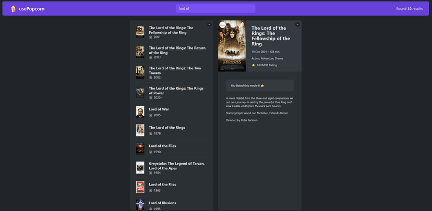Viewport: 432px width, 211px height.
Task: Click The Two Towers poster thumbnail
Action: 140,72
